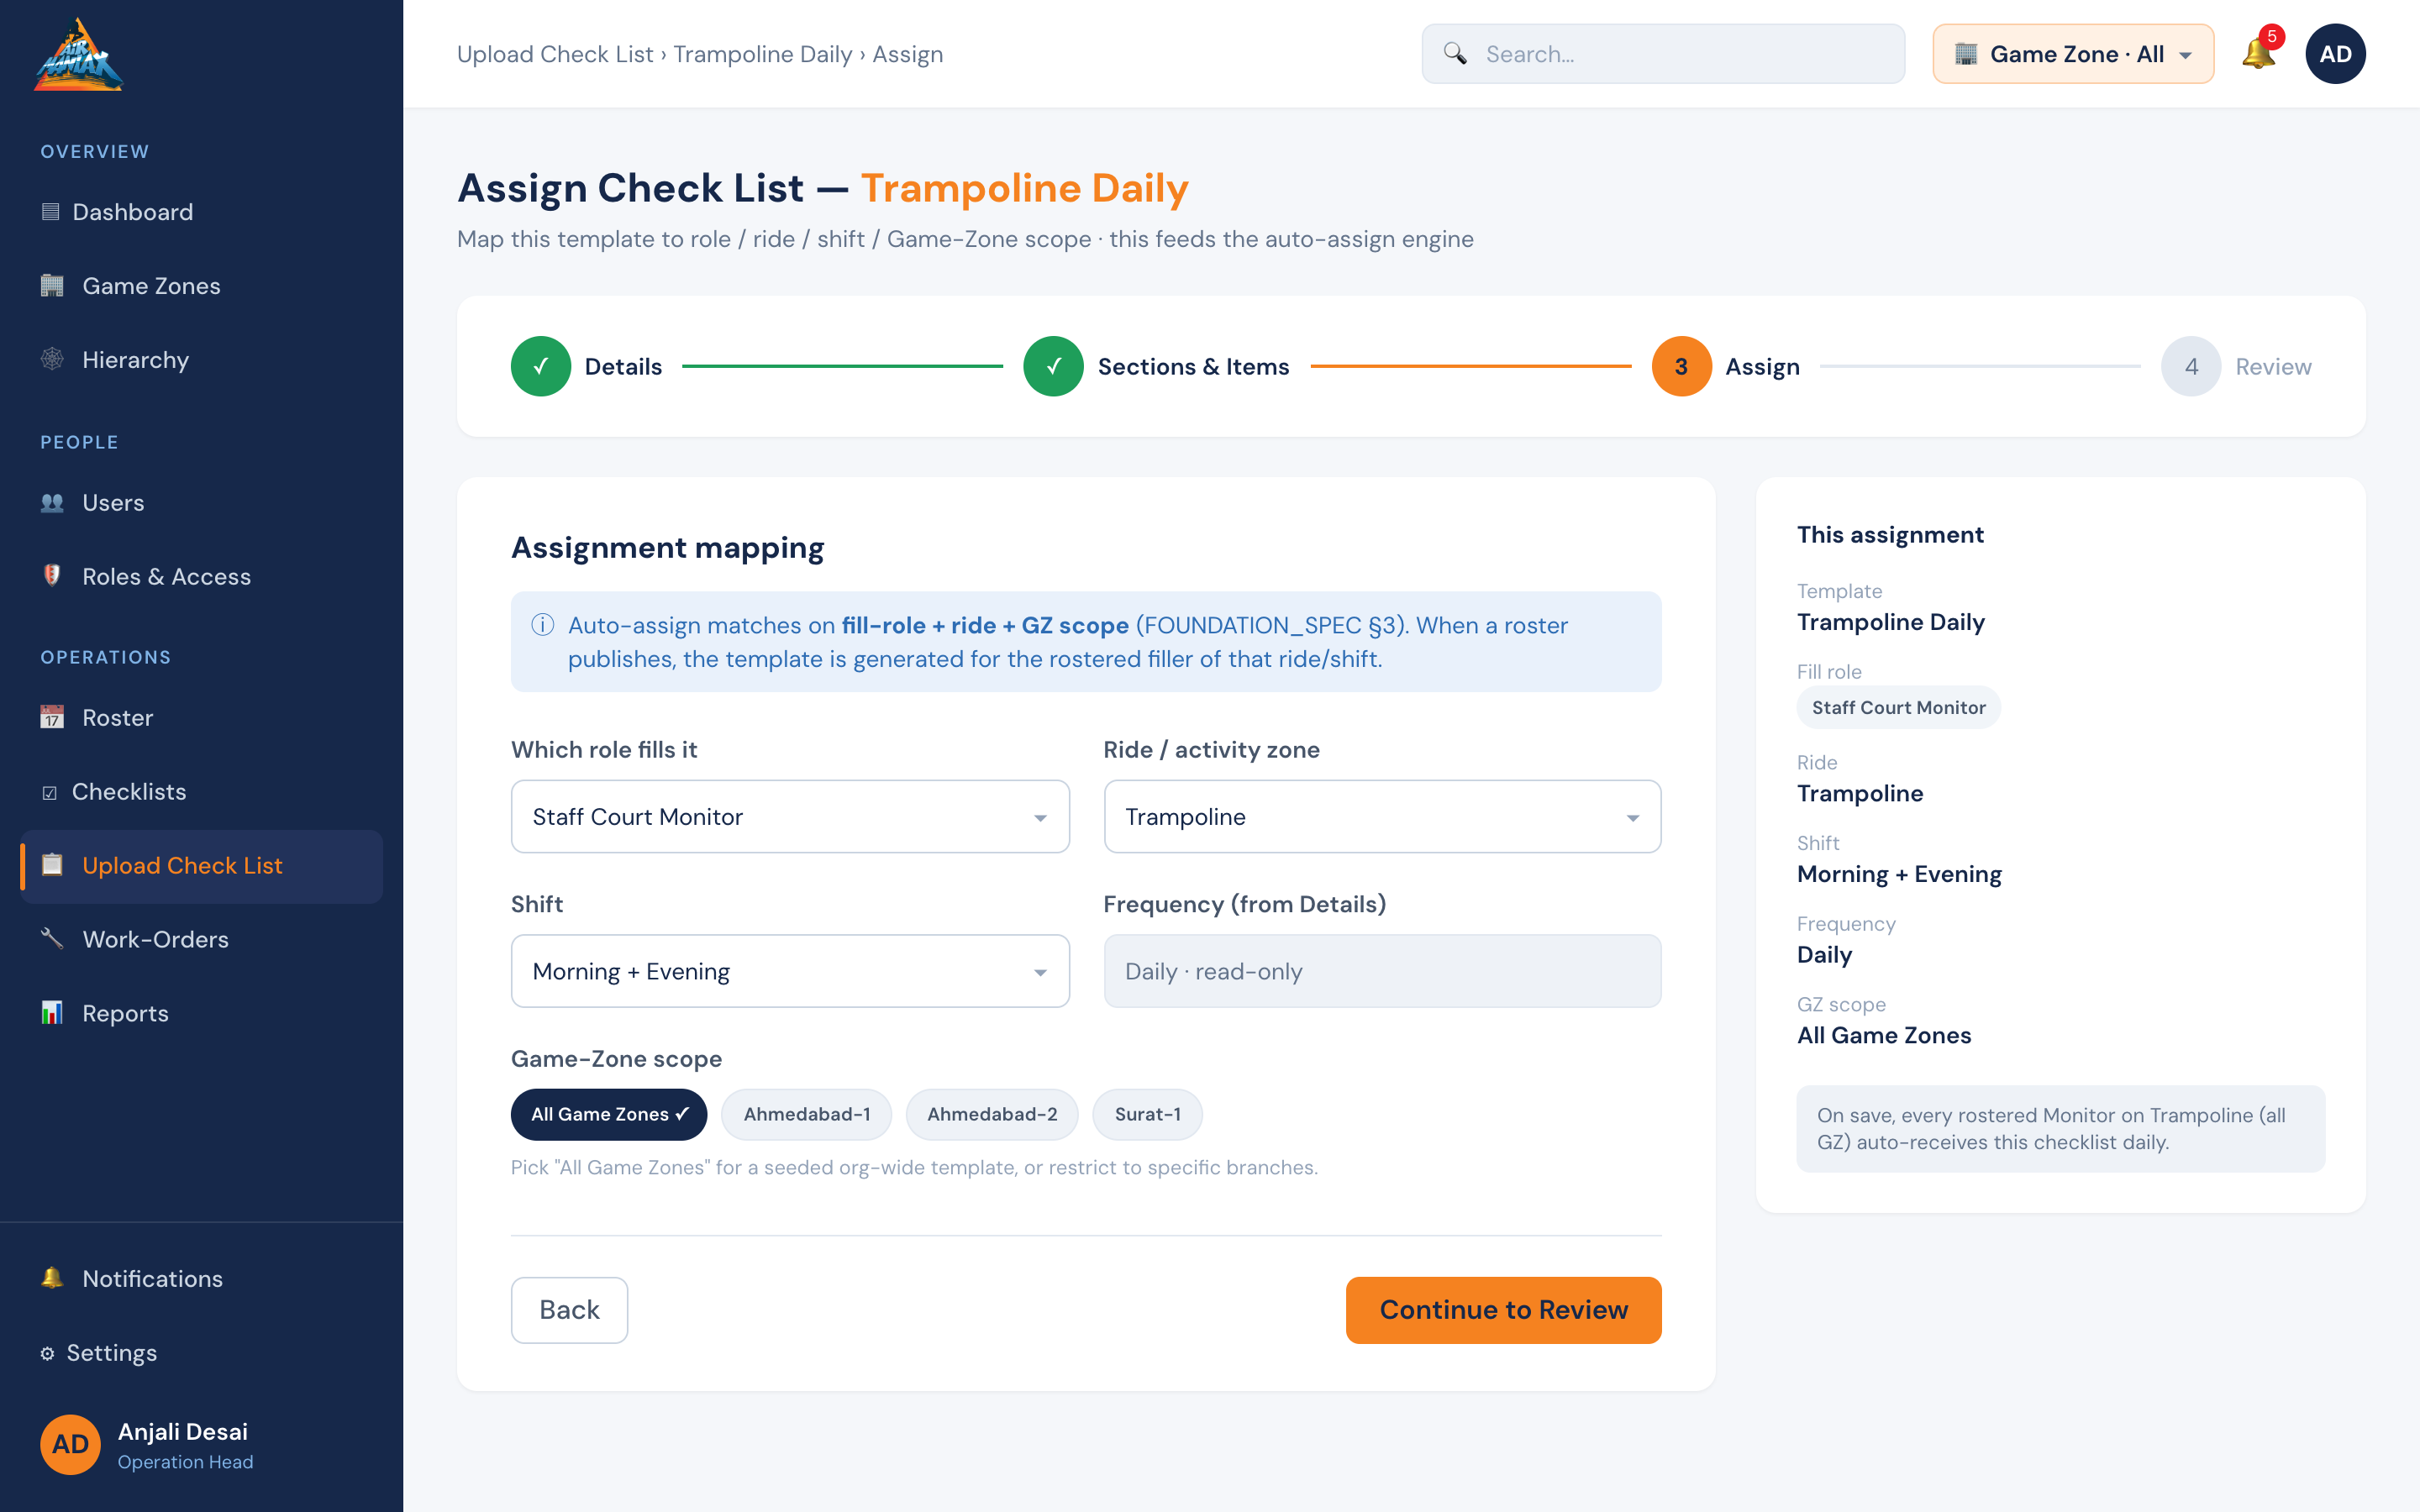Viewport: 2420px width, 1512px height.
Task: Select the Ahmedabad-2 scope chip
Action: (992, 1114)
